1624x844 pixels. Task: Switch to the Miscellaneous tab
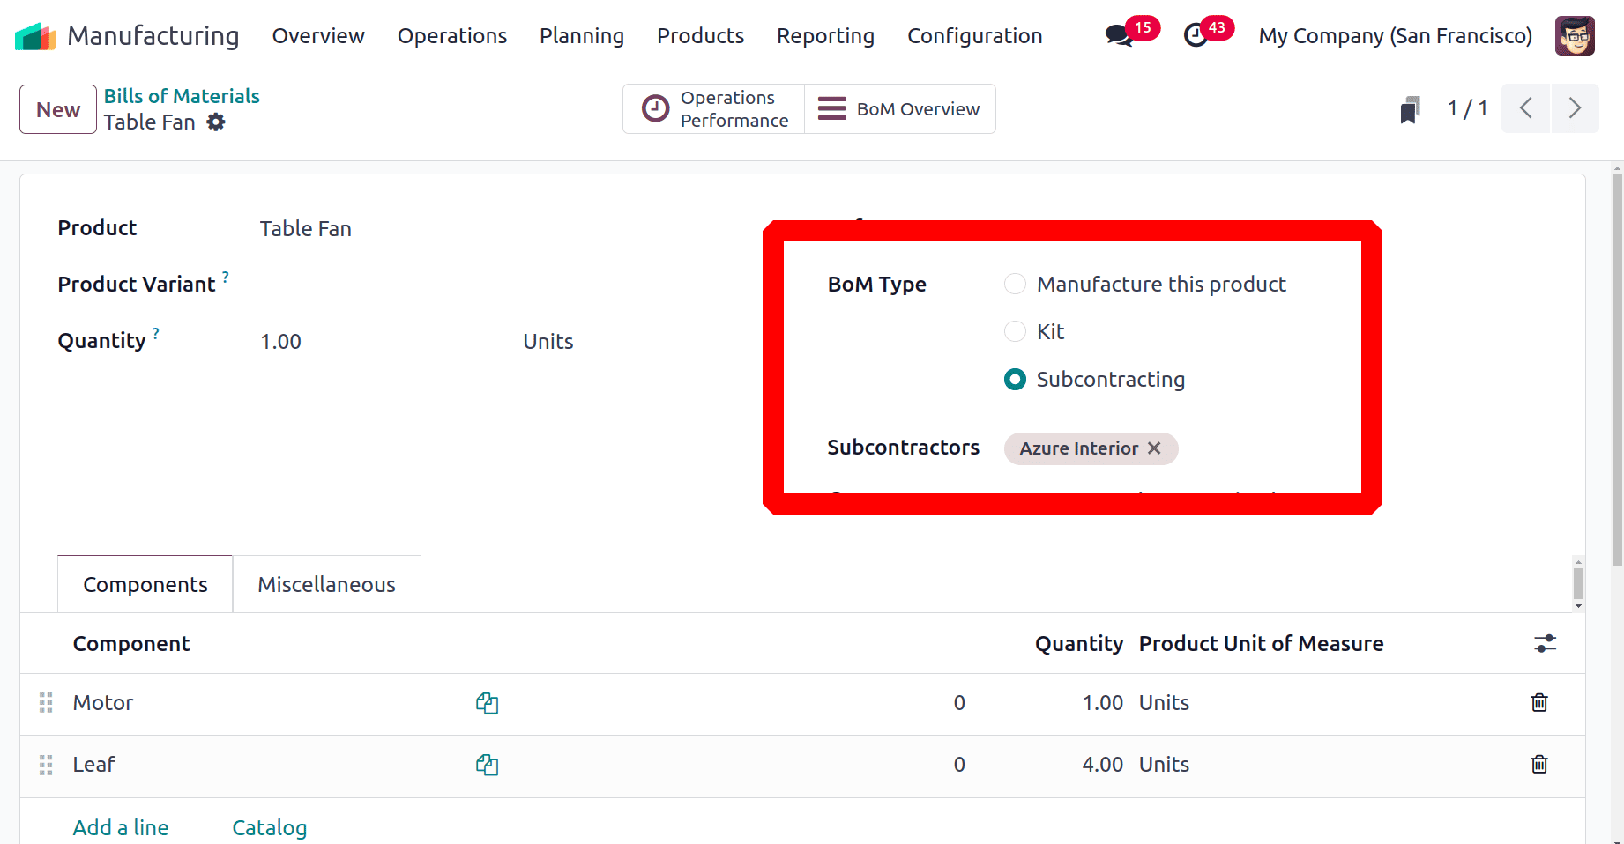326,585
